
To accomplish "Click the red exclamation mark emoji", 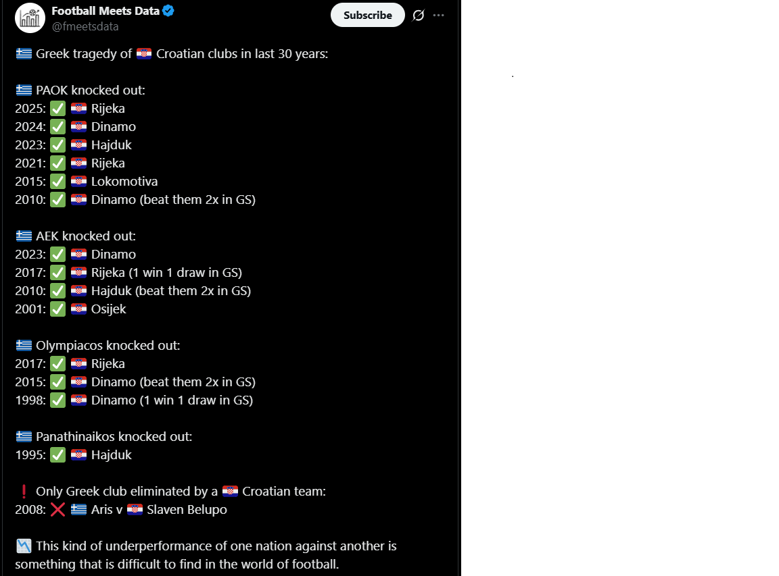I will coord(24,492).
